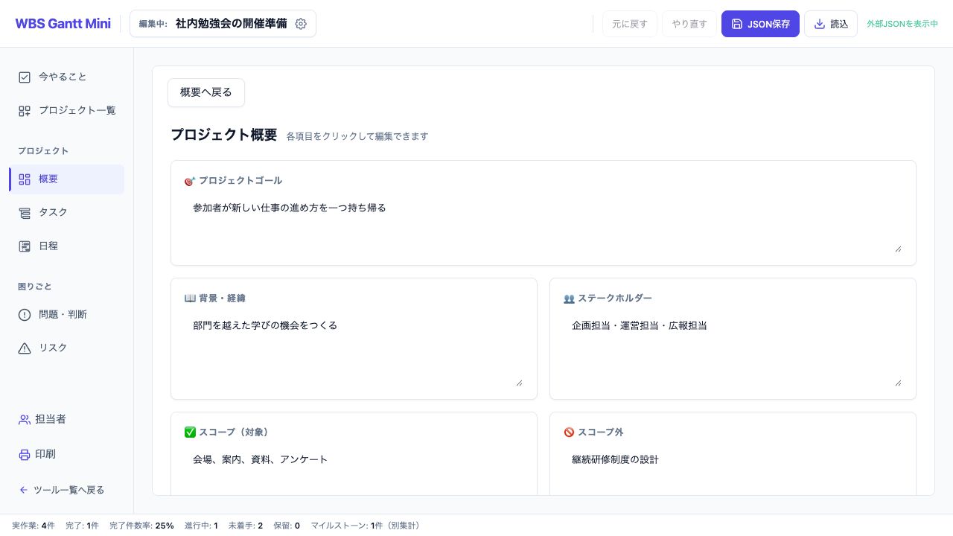The width and height of the screenshot is (953, 536).
Task: Click the 担当者 people icon
Action: pyautogui.click(x=25, y=420)
